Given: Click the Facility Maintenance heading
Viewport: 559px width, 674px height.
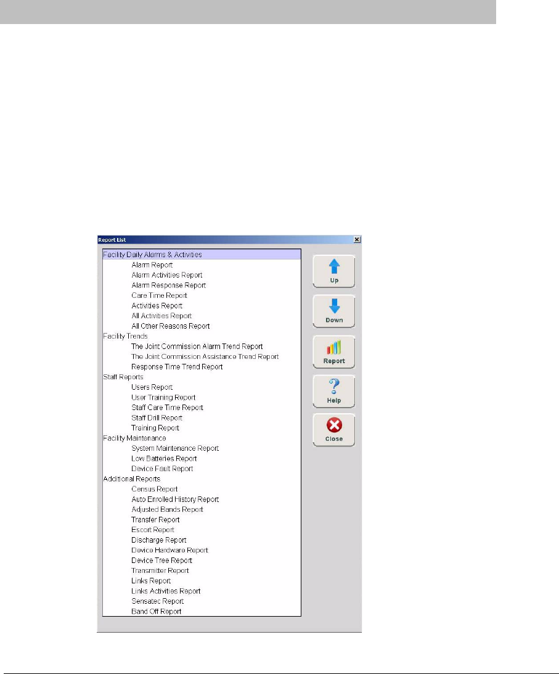Looking at the screenshot, I should pyautogui.click(x=134, y=438).
